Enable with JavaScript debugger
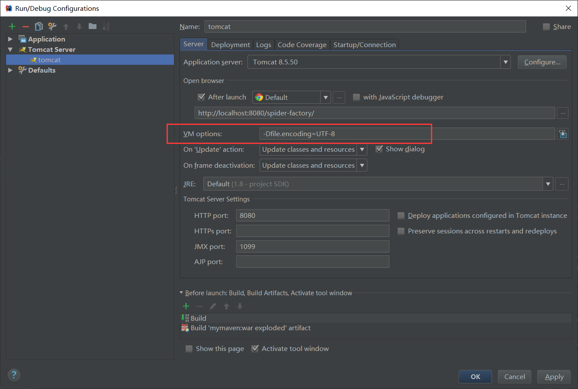This screenshot has width=578, height=389. [356, 97]
